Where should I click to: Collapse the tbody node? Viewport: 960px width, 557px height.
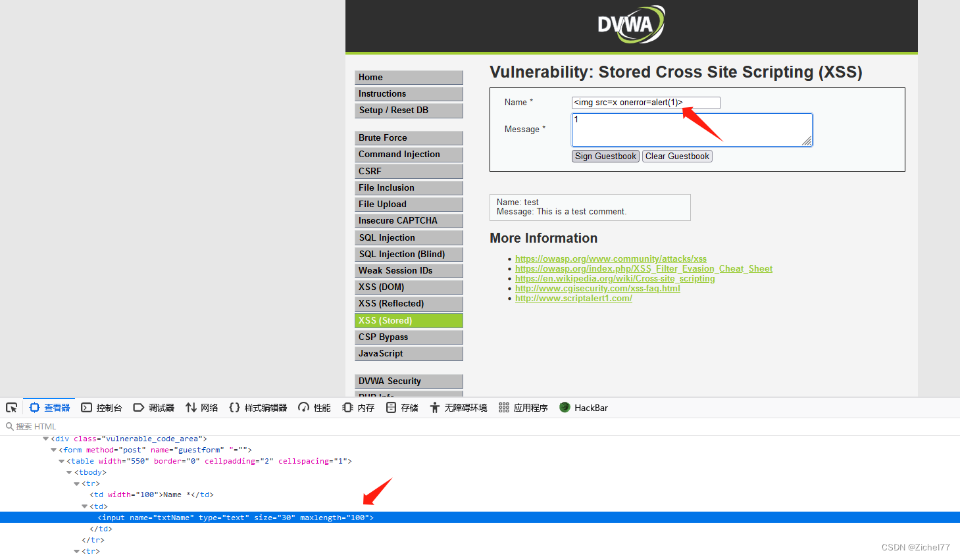pyautogui.click(x=69, y=472)
